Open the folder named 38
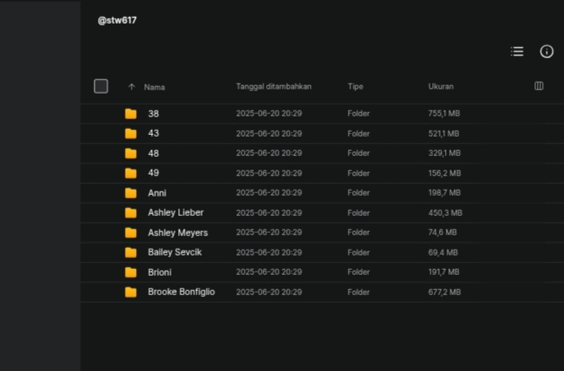The image size is (564, 371). (153, 114)
